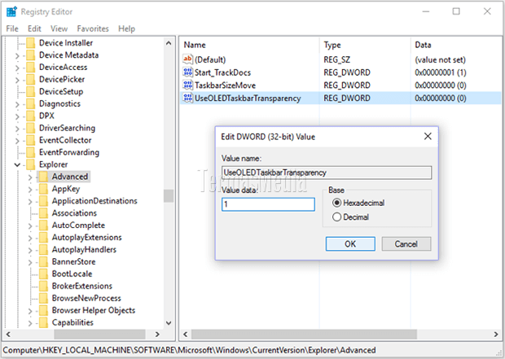Open the View menu
This screenshot has width=505, height=359.
tap(59, 28)
